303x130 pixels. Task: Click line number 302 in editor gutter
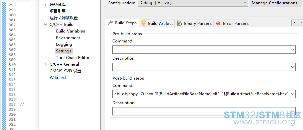12,25
